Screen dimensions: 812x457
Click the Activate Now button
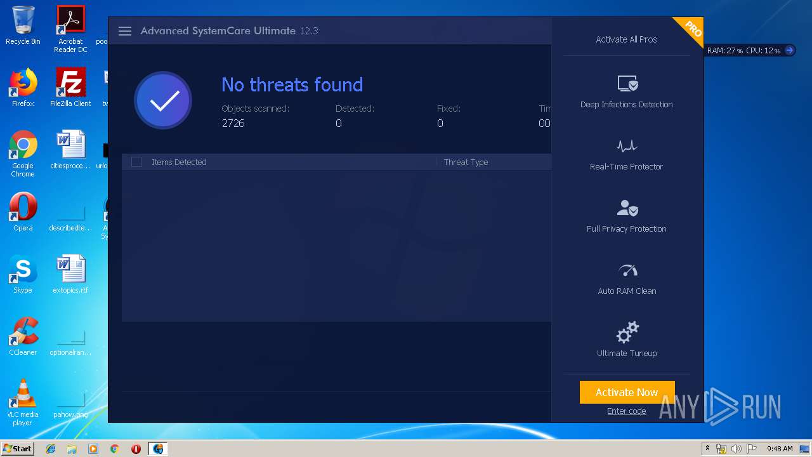[627, 392]
